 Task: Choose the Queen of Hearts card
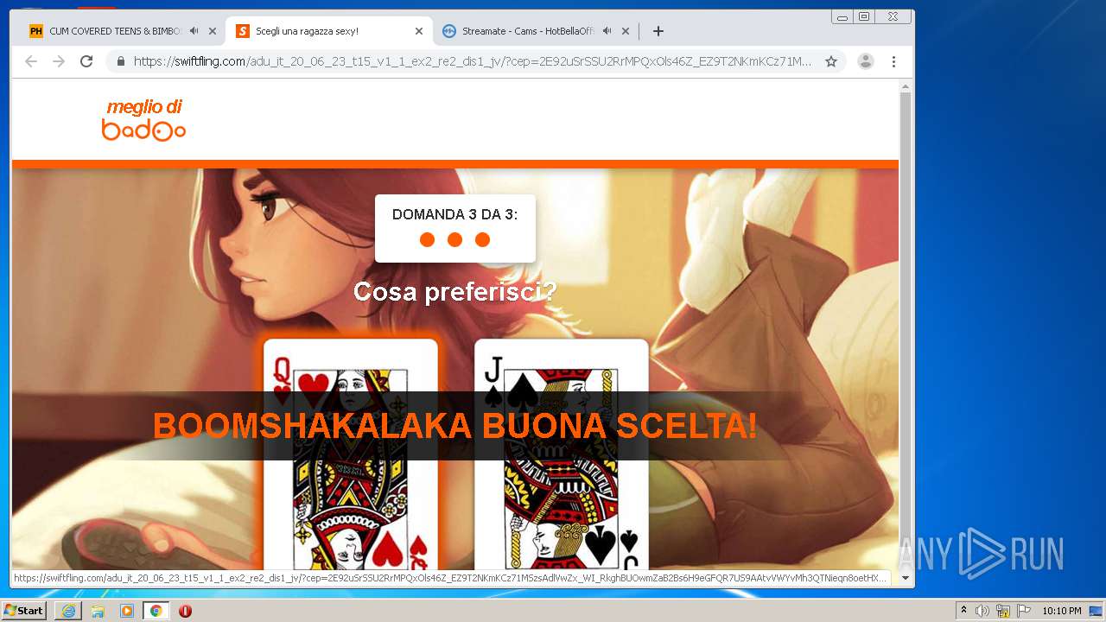(x=350, y=453)
